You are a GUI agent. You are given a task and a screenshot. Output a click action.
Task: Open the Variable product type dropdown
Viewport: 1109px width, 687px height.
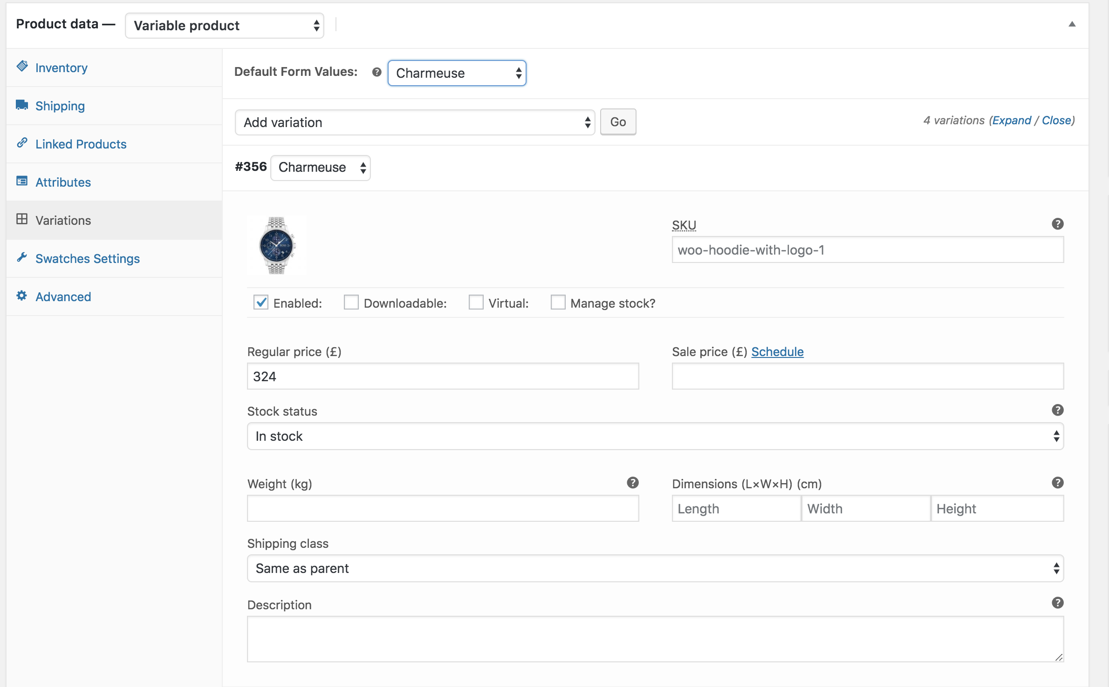point(224,26)
